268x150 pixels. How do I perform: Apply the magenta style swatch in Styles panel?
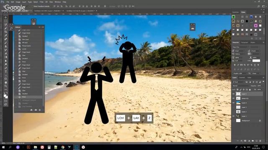pyautogui.click(x=256, y=26)
